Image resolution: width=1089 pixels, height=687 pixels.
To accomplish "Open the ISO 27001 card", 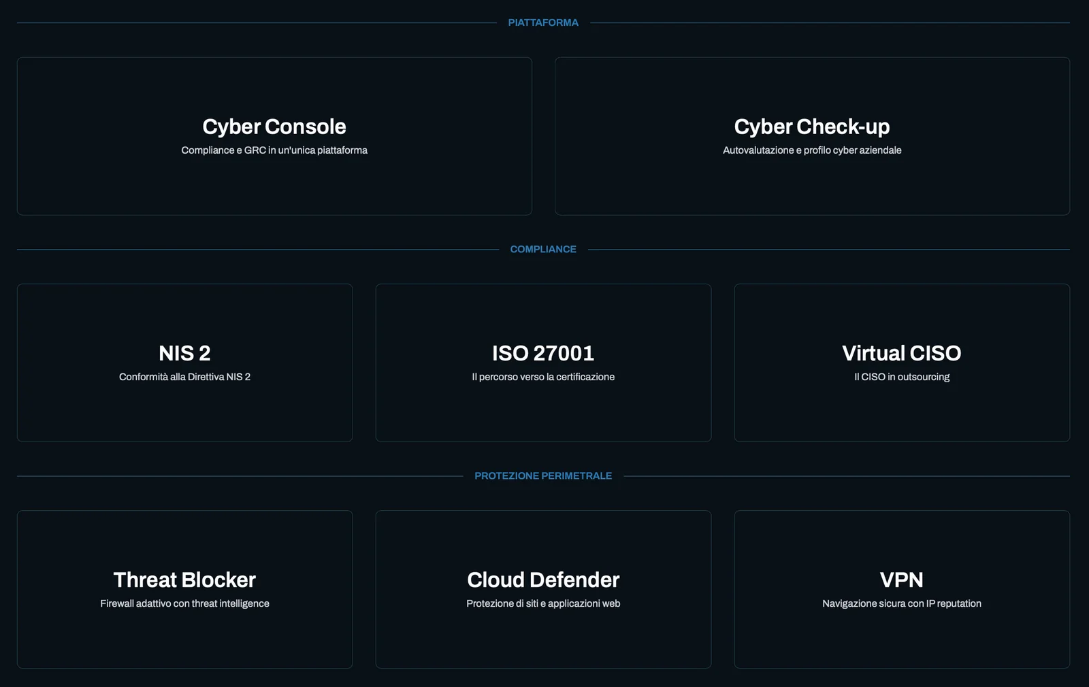I will (543, 363).
